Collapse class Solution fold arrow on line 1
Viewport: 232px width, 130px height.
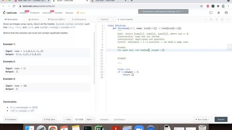(104, 26)
